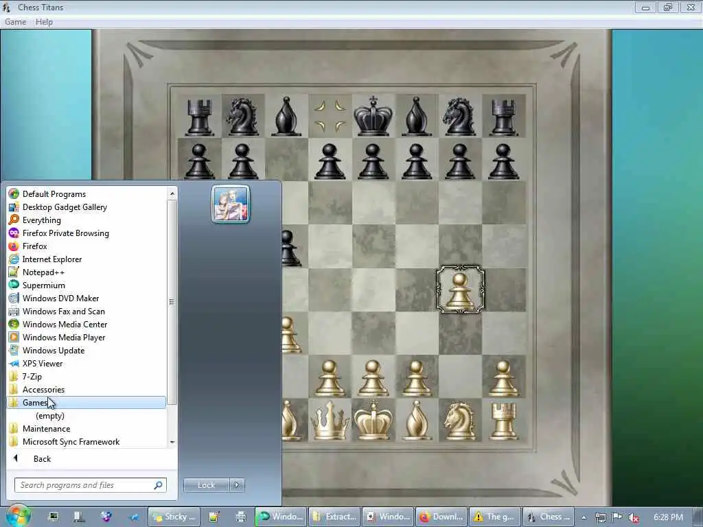Open Sticky Notes from the taskbar
This screenshot has width=703, height=527.
tap(174, 517)
